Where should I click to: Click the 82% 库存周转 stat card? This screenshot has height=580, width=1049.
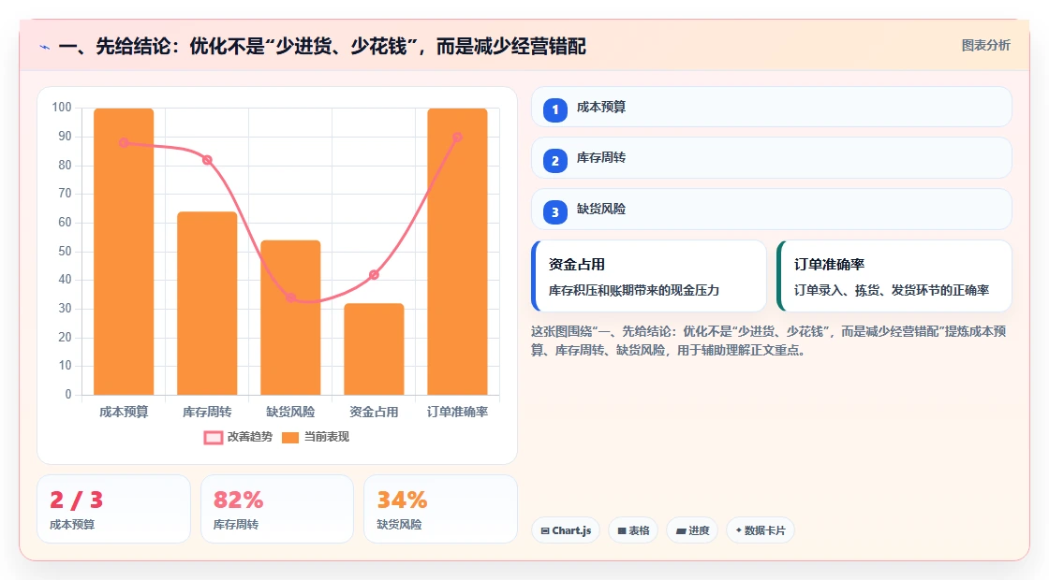(x=277, y=509)
